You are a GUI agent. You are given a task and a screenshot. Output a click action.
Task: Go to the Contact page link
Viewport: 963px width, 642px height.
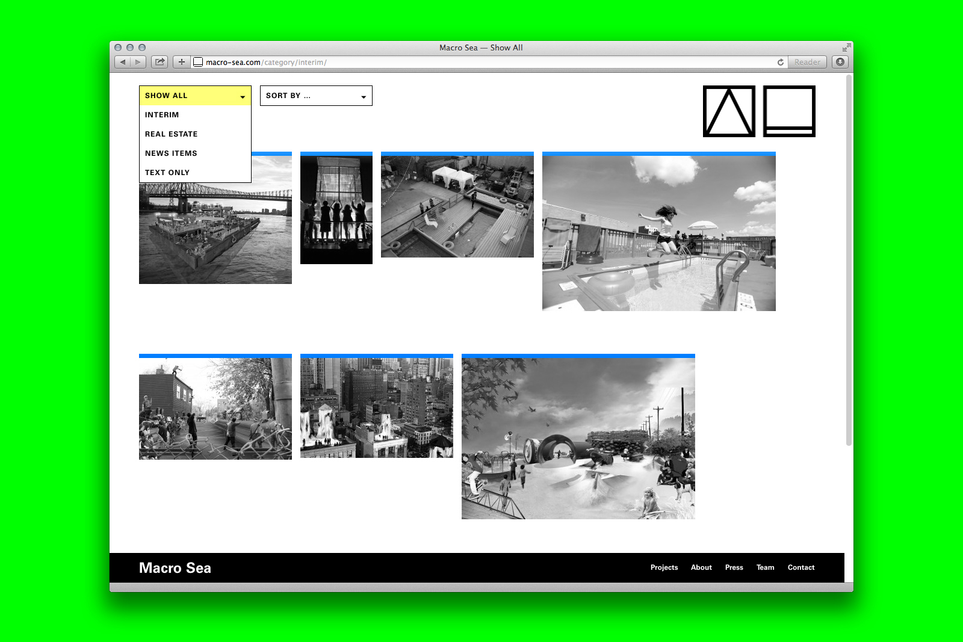coord(800,567)
